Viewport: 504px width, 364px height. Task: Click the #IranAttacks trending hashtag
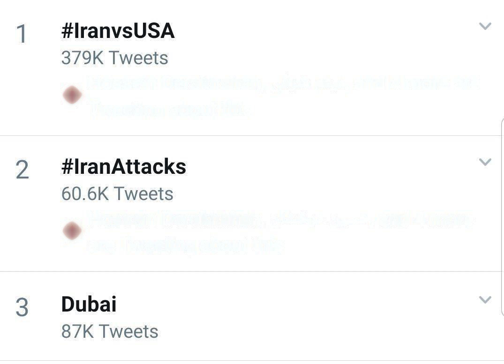(123, 166)
